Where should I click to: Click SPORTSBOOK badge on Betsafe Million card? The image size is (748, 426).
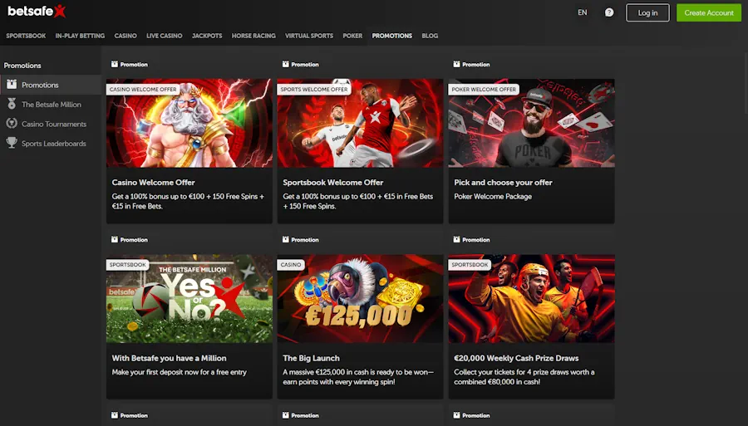pyautogui.click(x=127, y=264)
